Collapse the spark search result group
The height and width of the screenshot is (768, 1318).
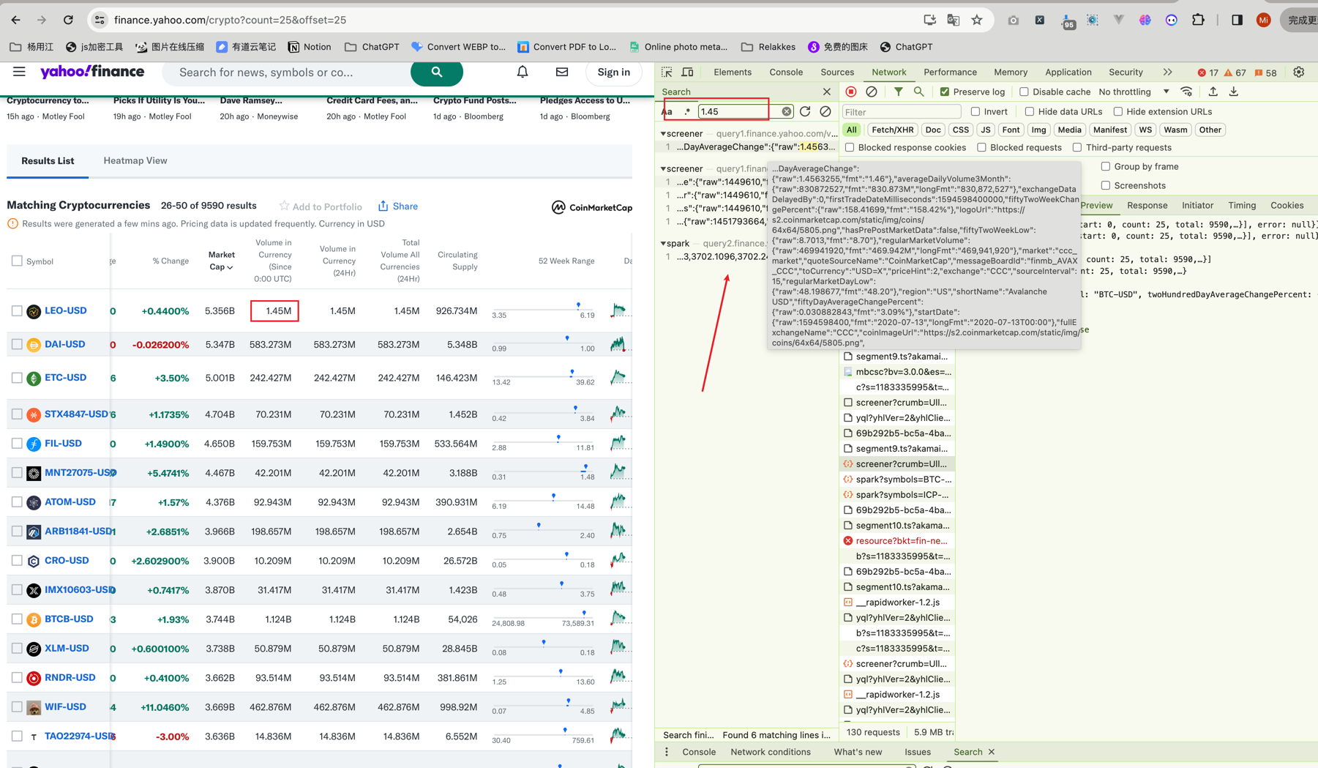(663, 243)
